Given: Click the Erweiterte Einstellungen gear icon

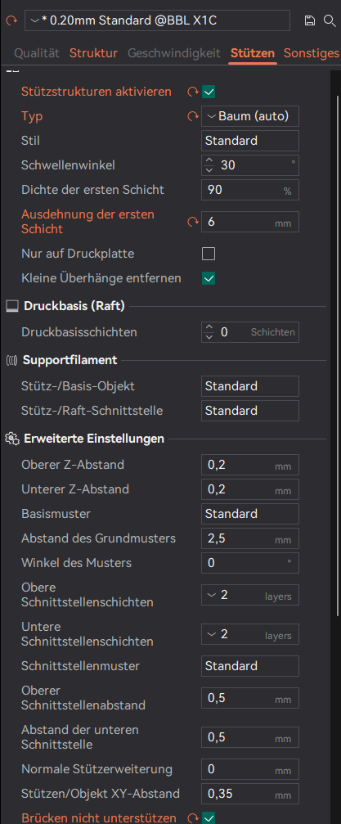Looking at the screenshot, I should click(11, 439).
